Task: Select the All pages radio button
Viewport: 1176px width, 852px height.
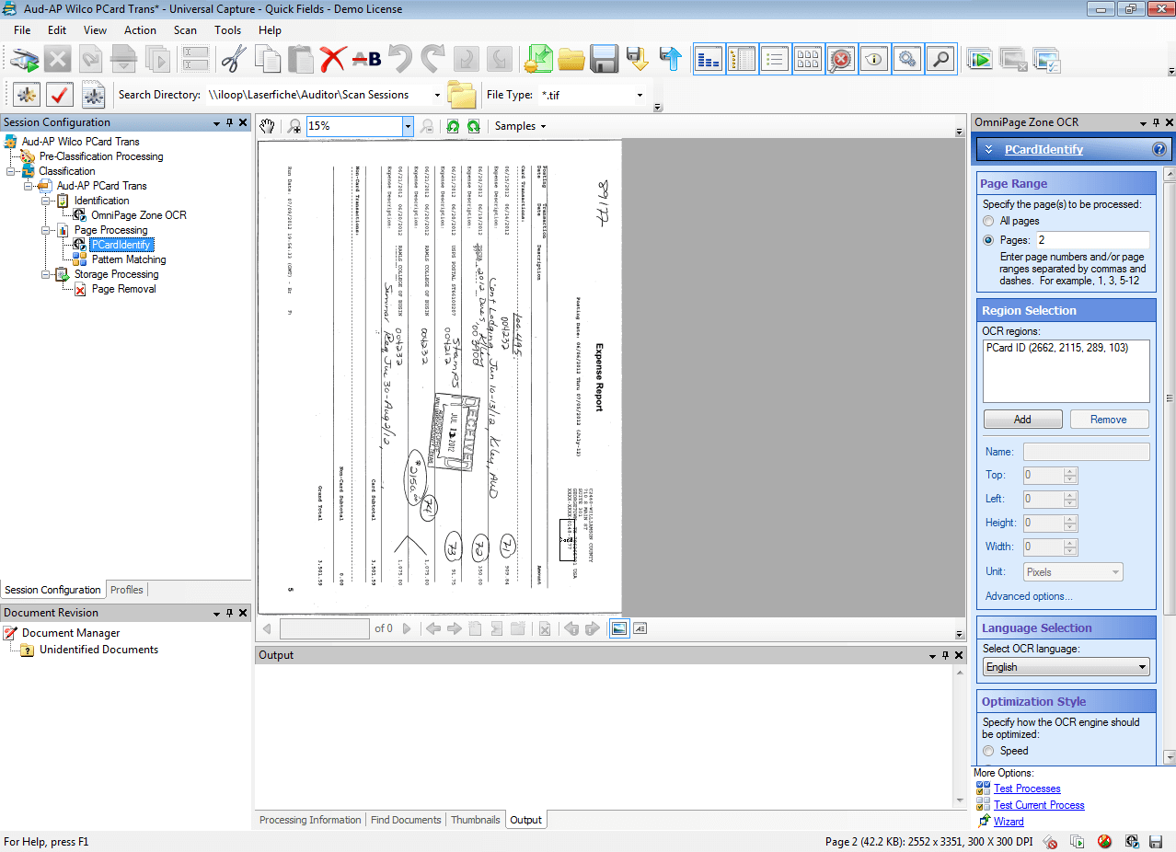Action: (x=989, y=221)
